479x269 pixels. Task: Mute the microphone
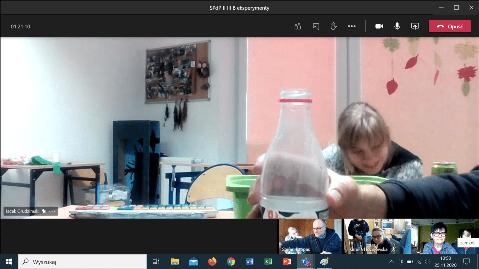(397, 26)
